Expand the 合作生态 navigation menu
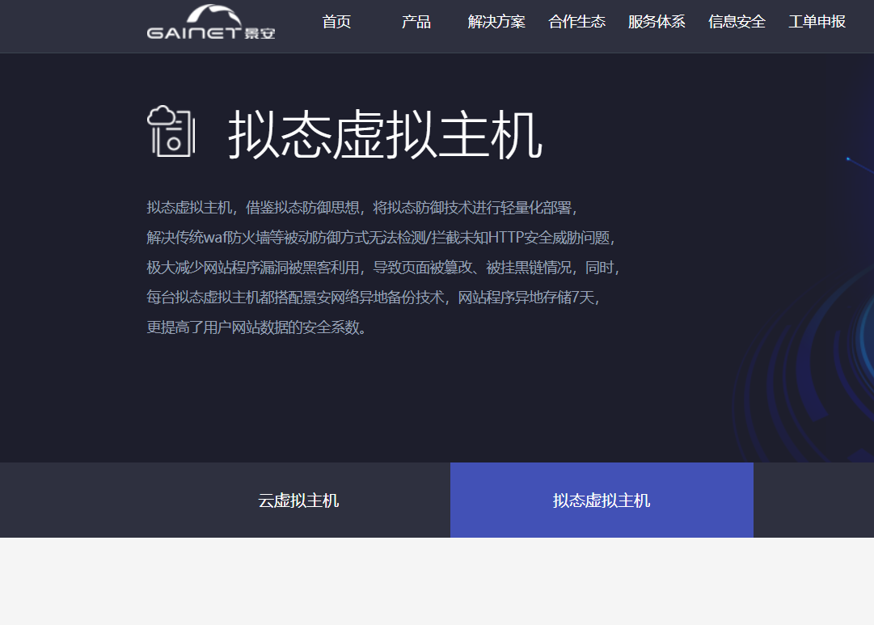Screen dimensions: 874x625 pos(576,22)
